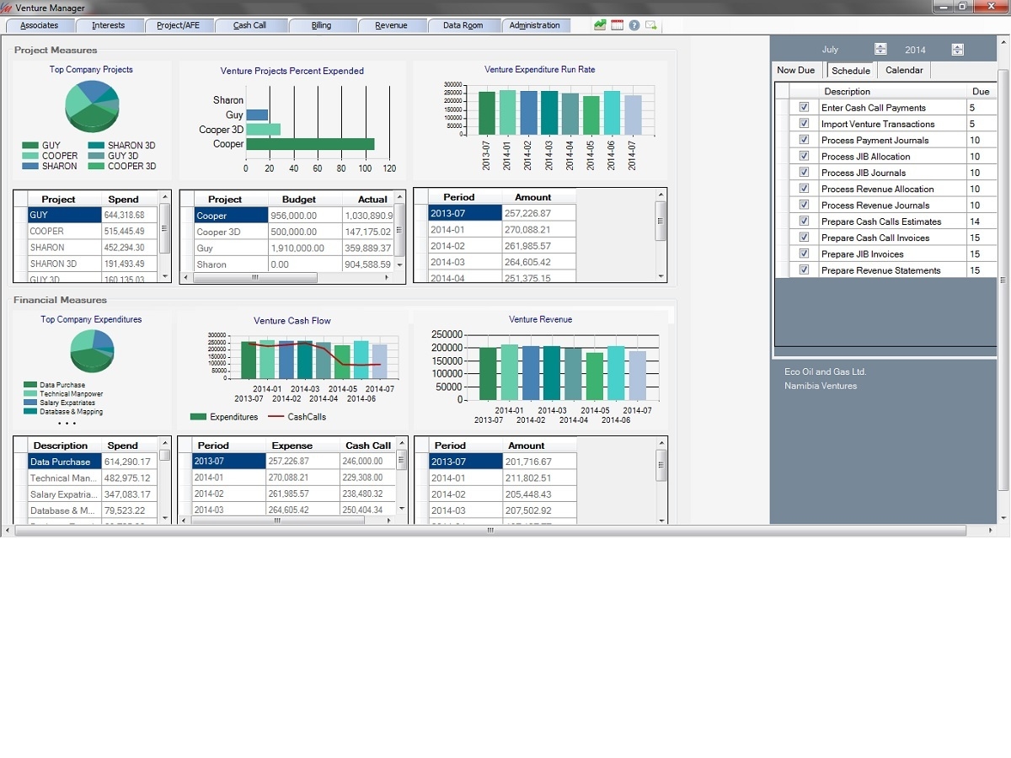
Task: Click the year stepper next to 2014
Action: pyautogui.click(x=957, y=50)
